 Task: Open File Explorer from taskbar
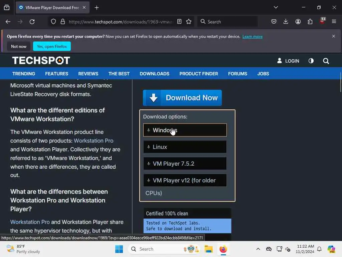[208, 249]
